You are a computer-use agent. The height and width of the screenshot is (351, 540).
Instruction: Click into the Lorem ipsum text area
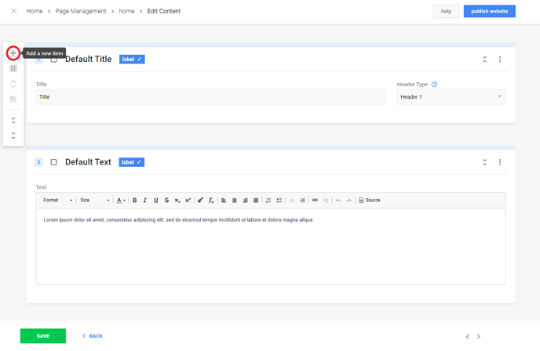[x=271, y=246]
